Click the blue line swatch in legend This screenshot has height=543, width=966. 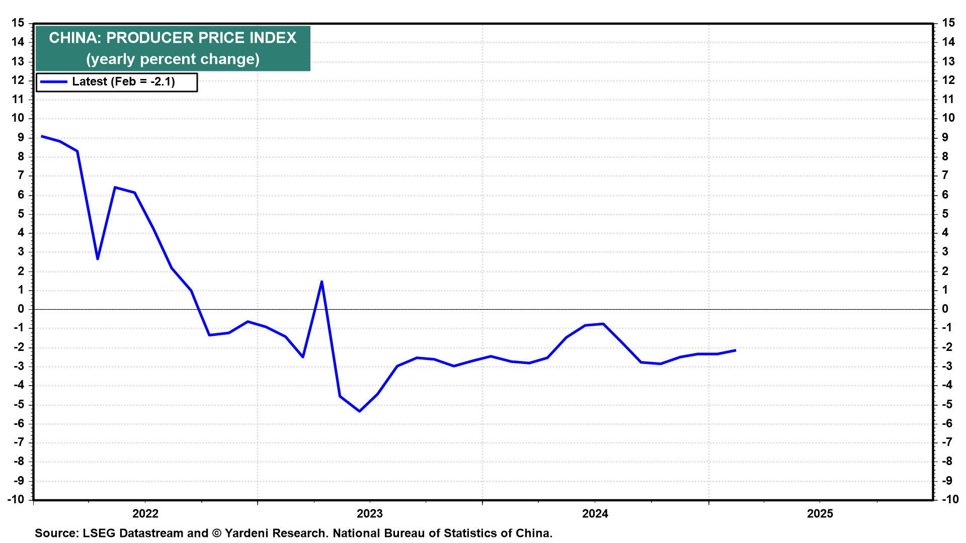coord(54,82)
